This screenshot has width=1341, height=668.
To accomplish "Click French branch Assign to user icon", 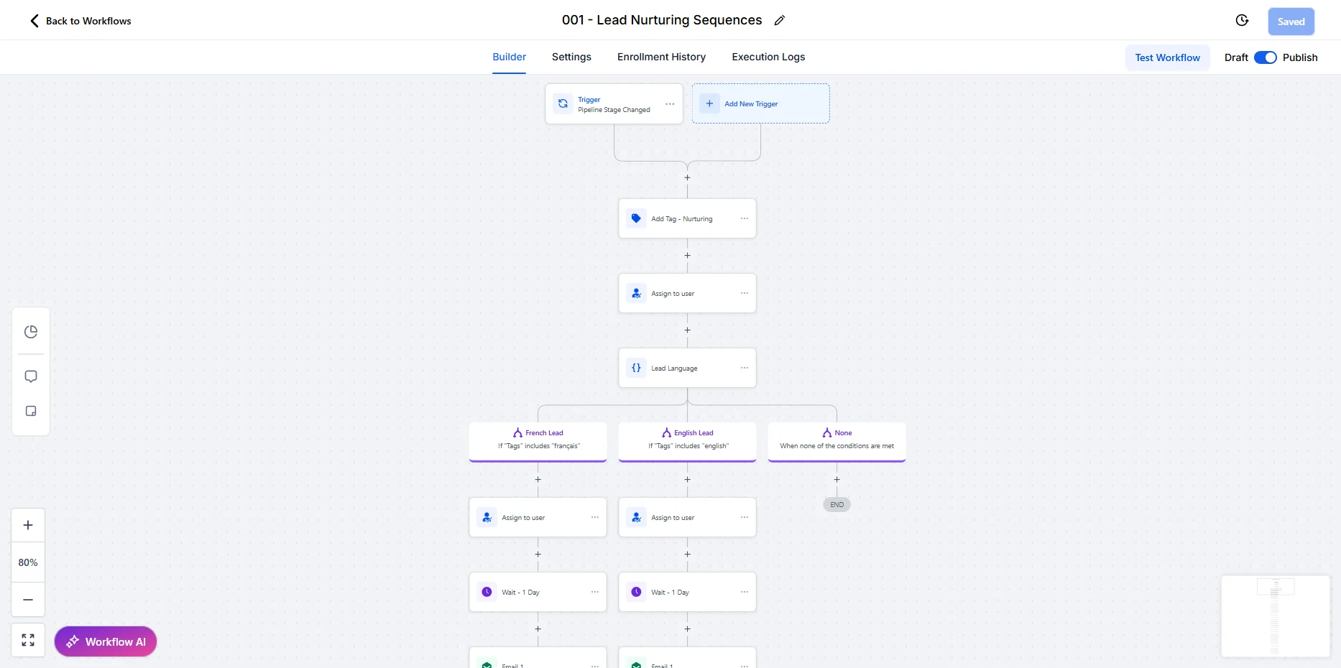I will 487,517.
